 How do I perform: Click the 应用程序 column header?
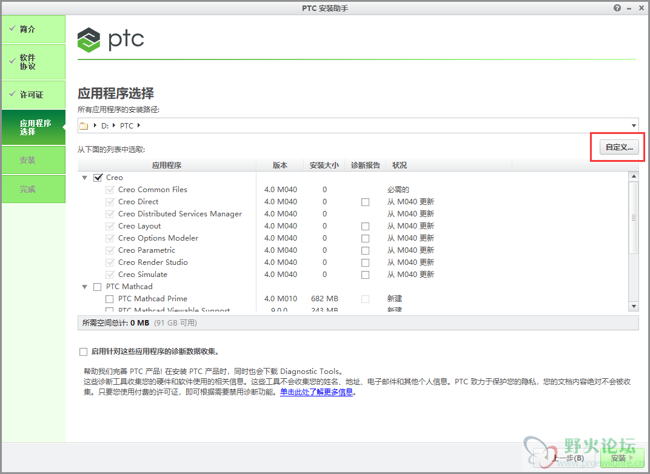167,165
